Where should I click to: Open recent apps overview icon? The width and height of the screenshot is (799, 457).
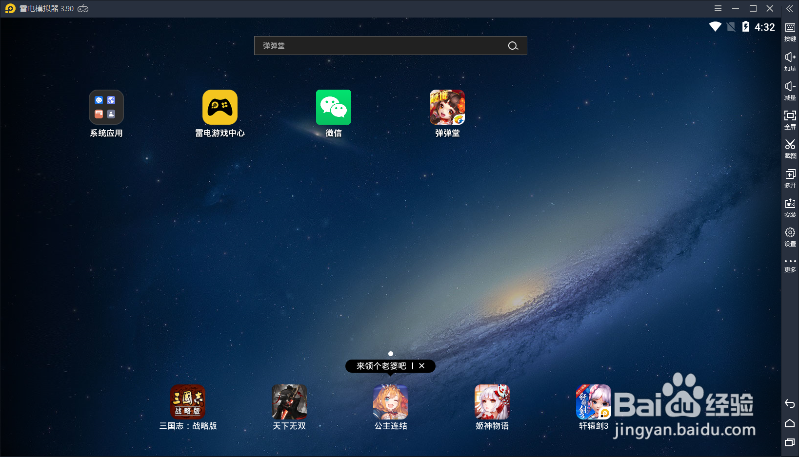pos(790,442)
